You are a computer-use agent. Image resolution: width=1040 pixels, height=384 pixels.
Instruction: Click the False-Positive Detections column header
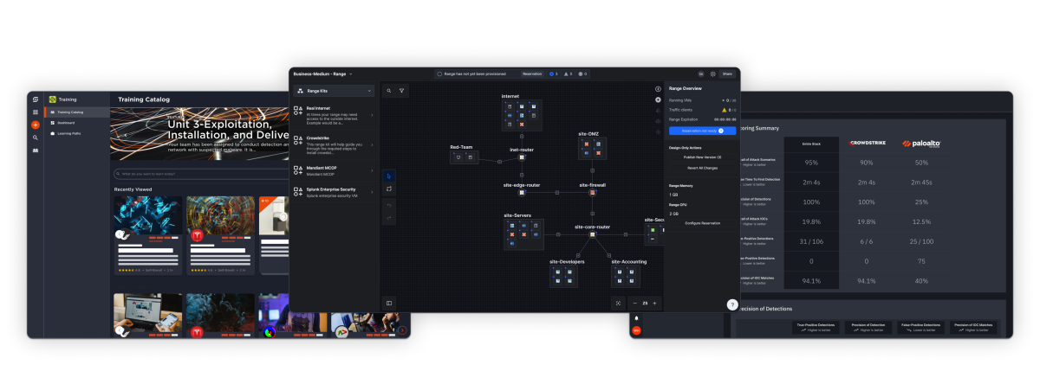(x=922, y=327)
